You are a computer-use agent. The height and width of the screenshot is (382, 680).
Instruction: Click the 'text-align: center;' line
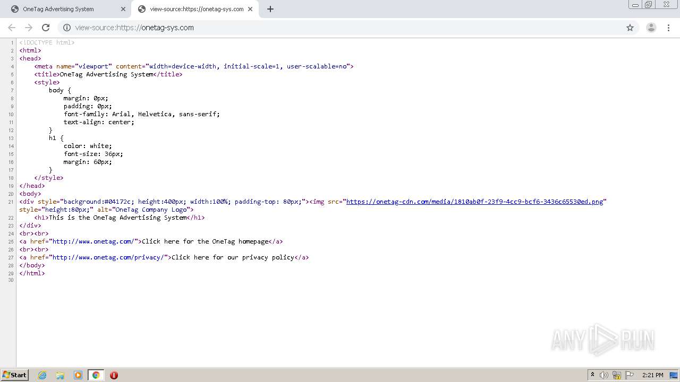tap(99, 122)
